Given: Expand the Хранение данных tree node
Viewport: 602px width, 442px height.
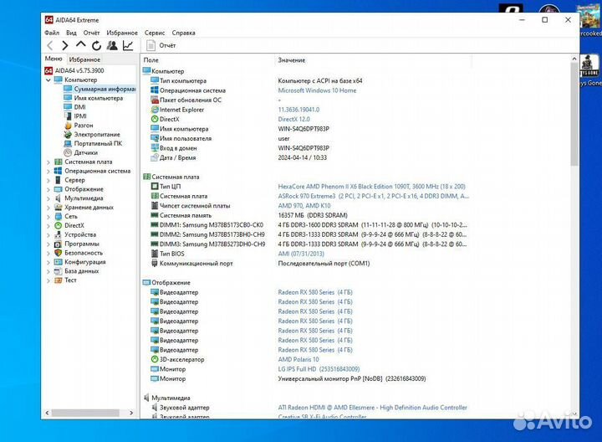Looking at the screenshot, I should [48, 207].
